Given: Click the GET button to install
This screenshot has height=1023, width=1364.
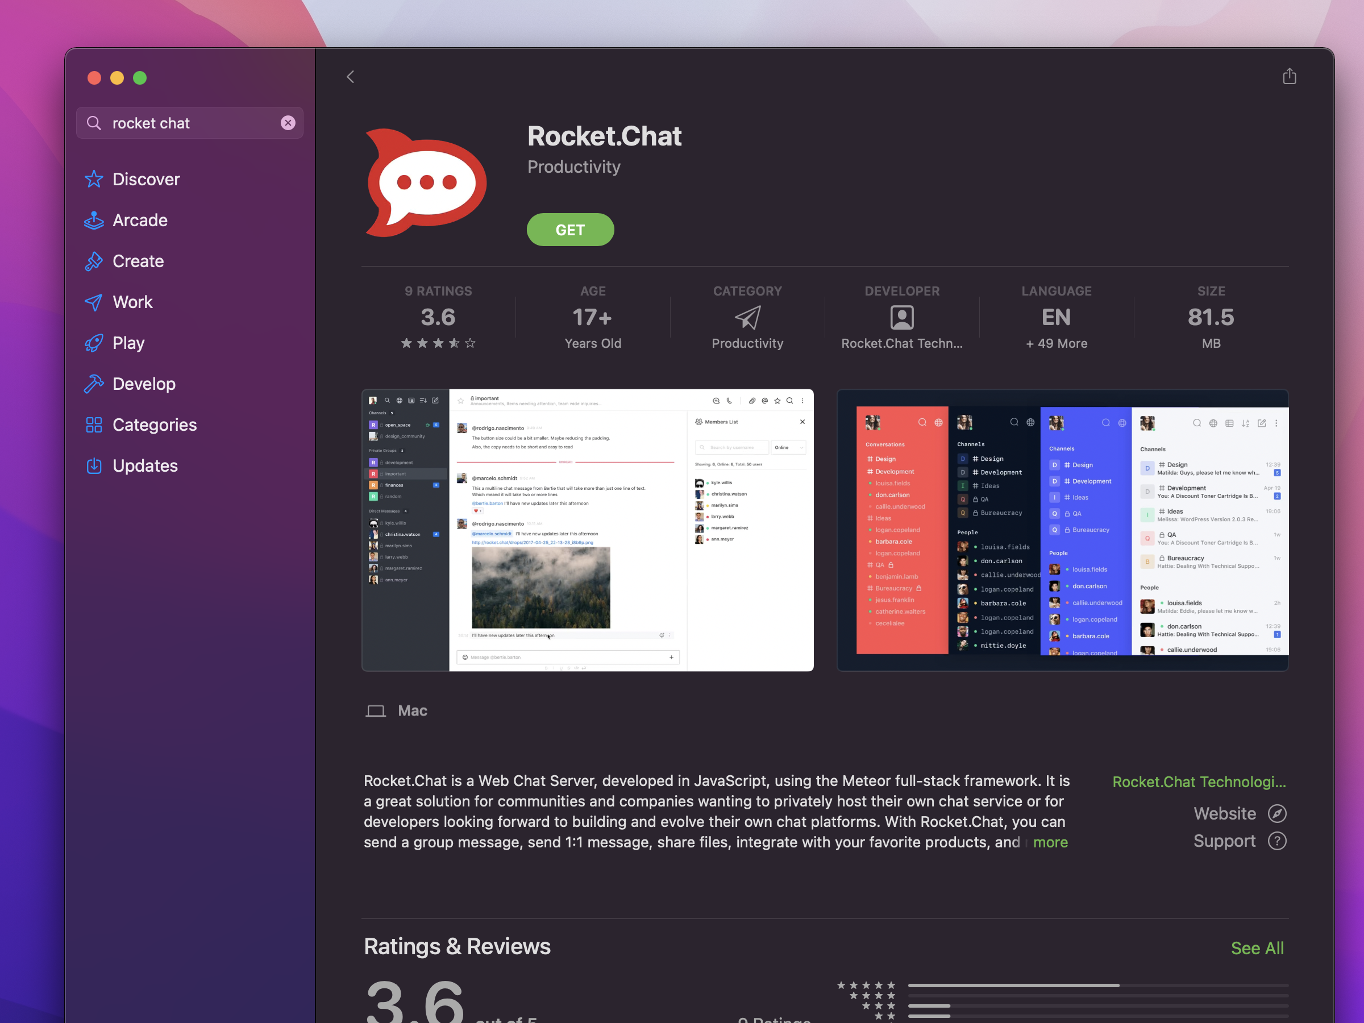Looking at the screenshot, I should tap(569, 229).
